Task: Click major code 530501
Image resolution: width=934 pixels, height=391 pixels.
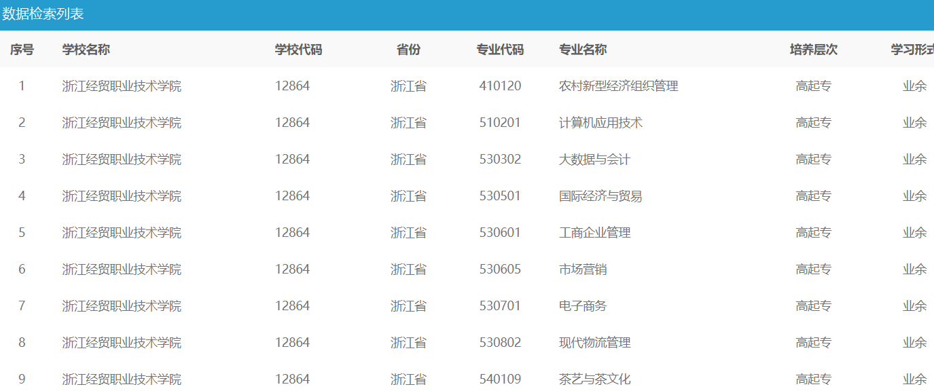Action: point(500,196)
